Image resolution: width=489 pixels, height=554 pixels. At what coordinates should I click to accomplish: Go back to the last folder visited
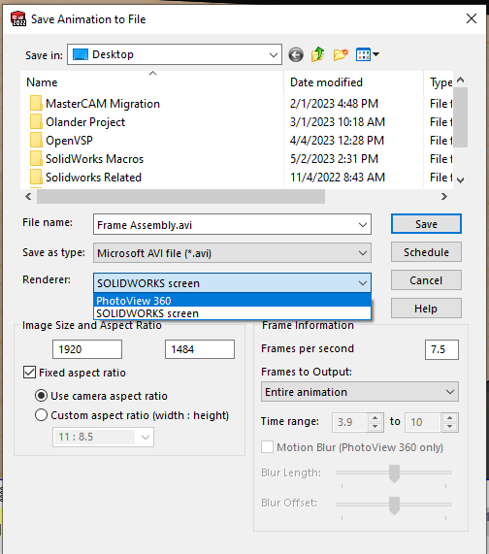tap(296, 54)
